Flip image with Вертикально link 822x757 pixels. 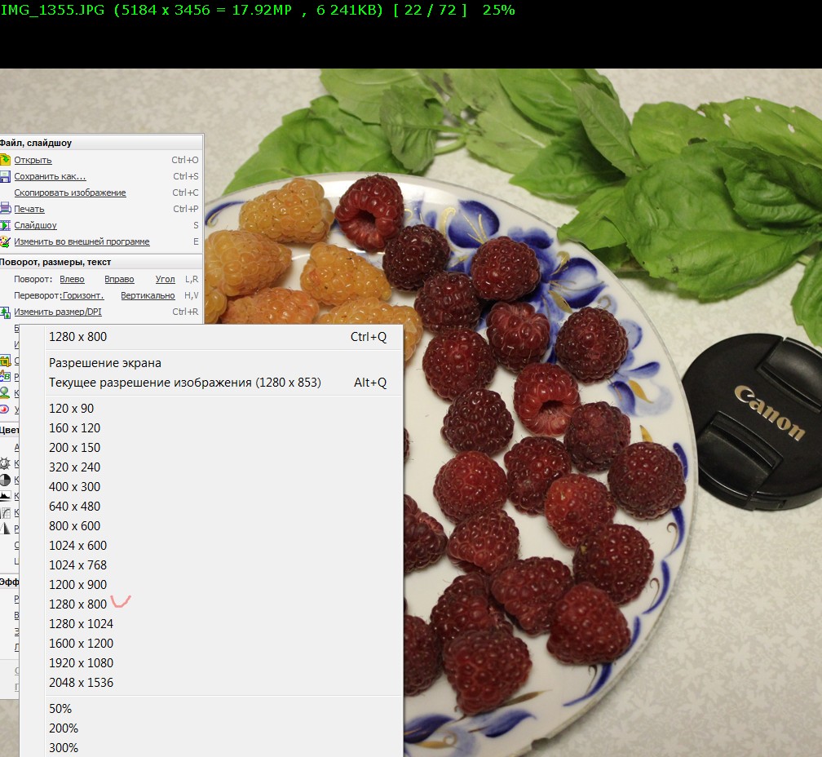(148, 295)
